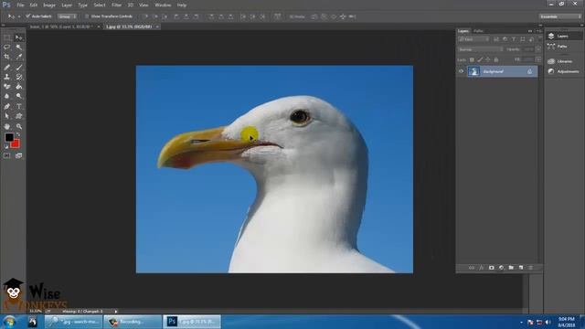Viewport: 585px width, 329px height.
Task: Select the History Brush tool
Action: (18, 77)
